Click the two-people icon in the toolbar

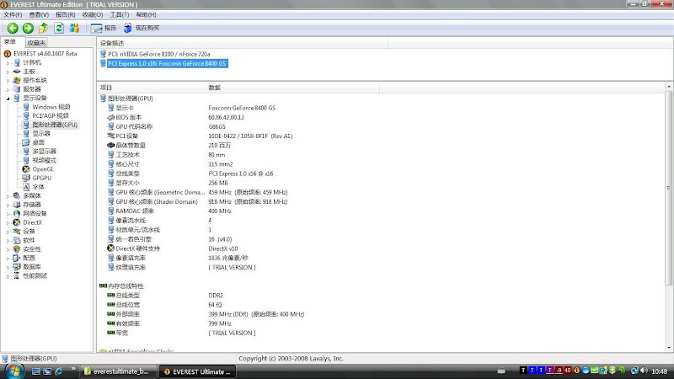point(74,28)
